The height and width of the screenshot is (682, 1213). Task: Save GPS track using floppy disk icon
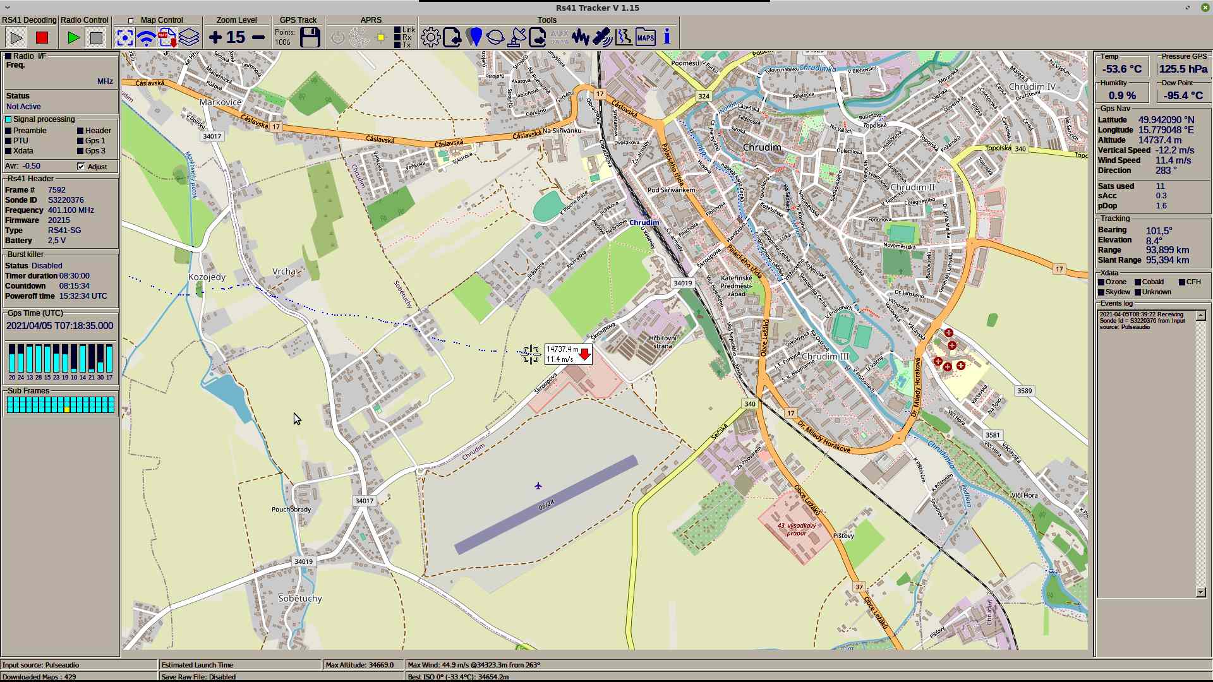[310, 38]
